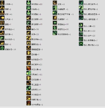105x108 pixels.
Task: Click the 强化-体力+33 label text
Action: 89,31
